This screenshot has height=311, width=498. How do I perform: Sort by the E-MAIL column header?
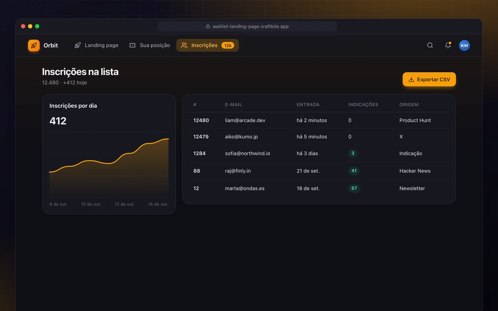[233, 105]
